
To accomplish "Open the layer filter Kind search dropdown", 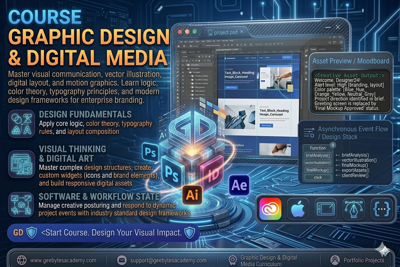I will tap(189, 56).
